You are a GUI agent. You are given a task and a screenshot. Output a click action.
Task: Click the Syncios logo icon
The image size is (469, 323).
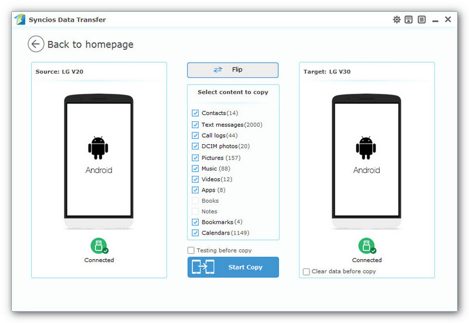20,19
